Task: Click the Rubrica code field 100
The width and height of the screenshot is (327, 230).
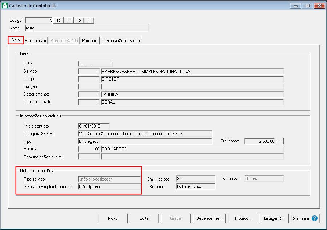Action: pyautogui.click(x=89, y=149)
